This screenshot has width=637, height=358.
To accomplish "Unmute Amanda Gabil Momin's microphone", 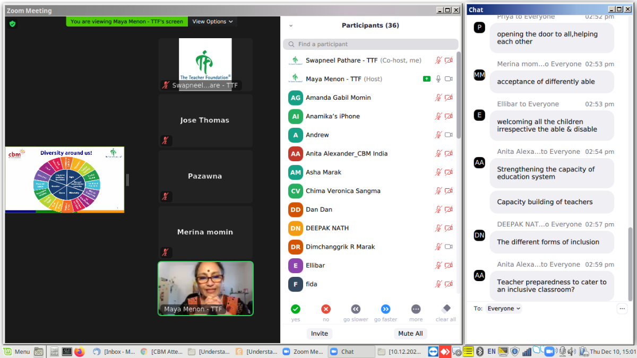I will coord(438,98).
